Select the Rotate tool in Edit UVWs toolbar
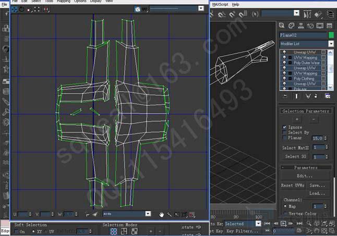This screenshot has height=236, width=337. point(22,9)
